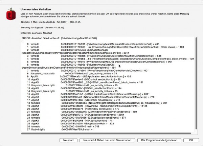The width and height of the screenshot is (203, 146).
Task: Select stack line 18 zs_mouseDown: + 397
Action: pos(97,103)
